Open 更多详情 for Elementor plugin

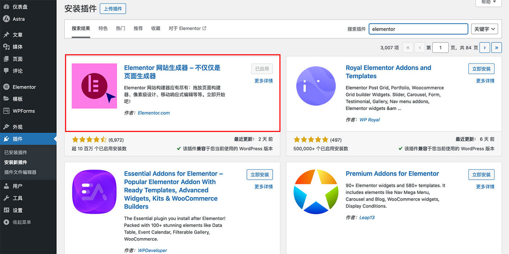click(x=264, y=81)
